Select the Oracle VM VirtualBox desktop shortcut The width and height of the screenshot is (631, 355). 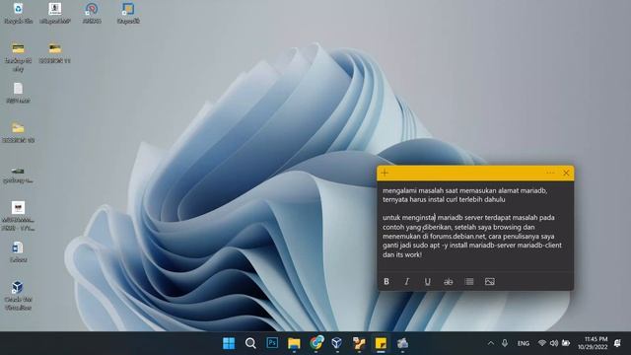point(18,296)
